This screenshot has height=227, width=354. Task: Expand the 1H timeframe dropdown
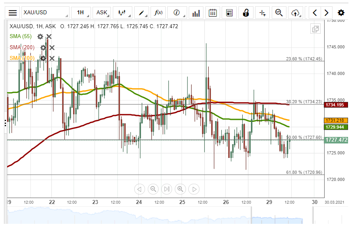[81, 13]
